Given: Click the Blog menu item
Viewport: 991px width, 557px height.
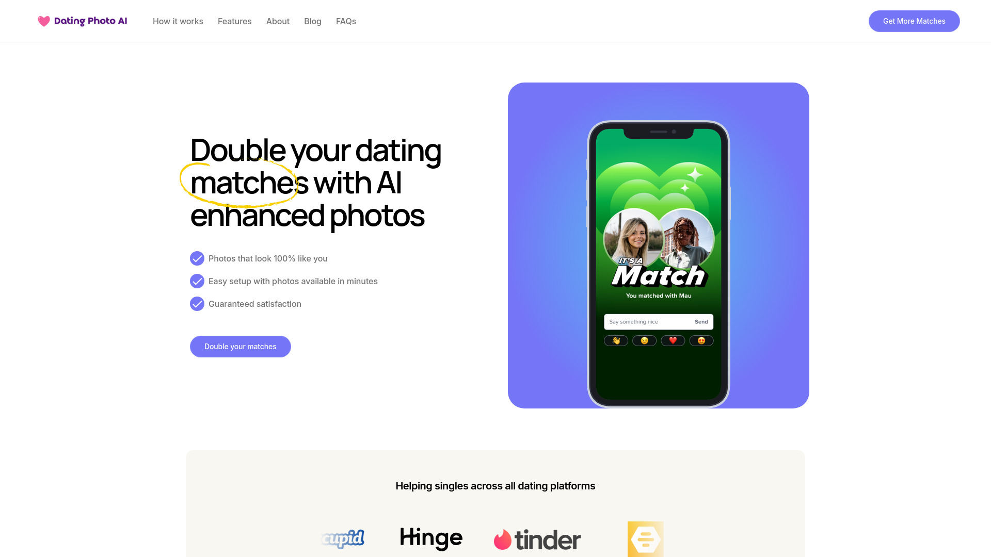Looking at the screenshot, I should click(312, 21).
